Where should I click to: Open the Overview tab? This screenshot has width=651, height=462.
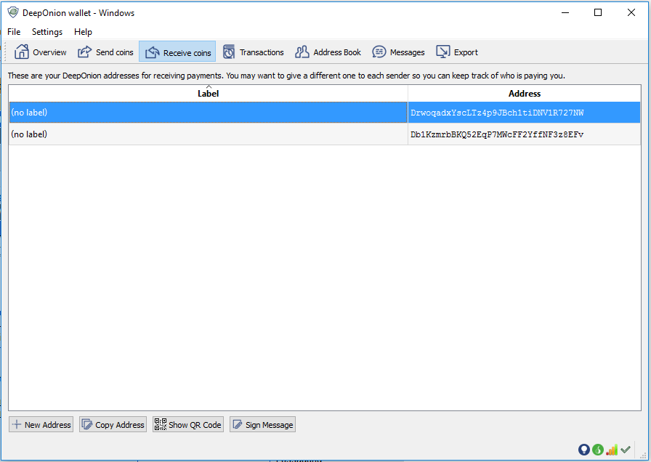(40, 52)
